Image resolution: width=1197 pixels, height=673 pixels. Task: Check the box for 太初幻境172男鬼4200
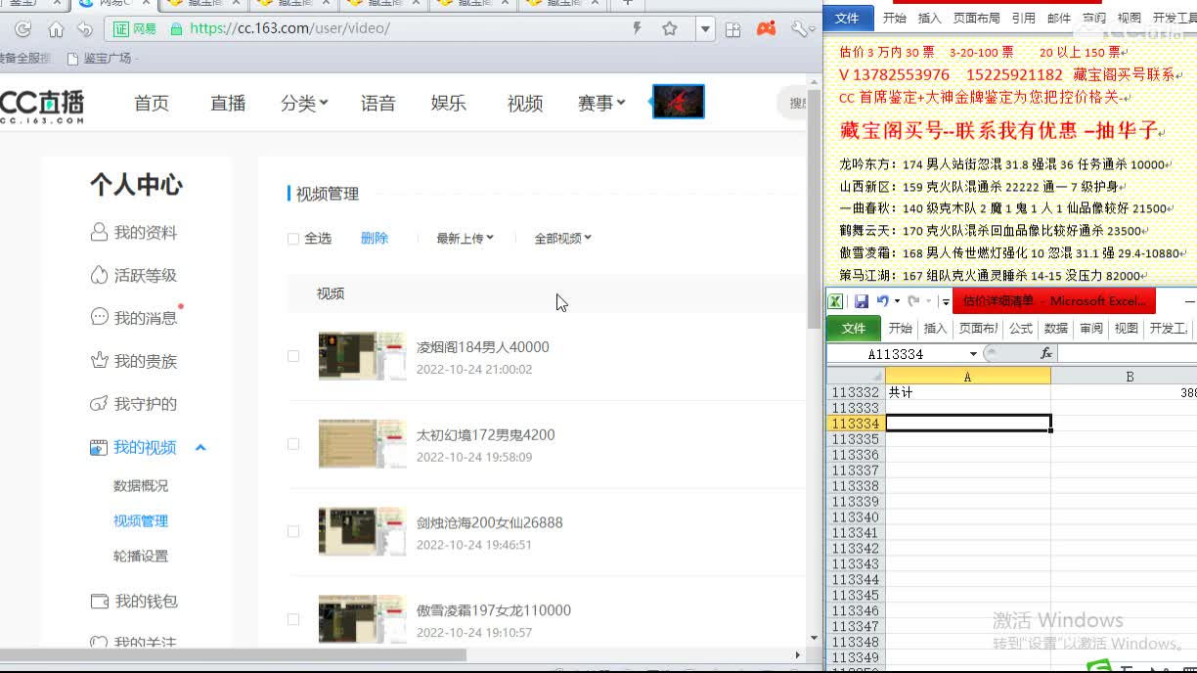(293, 444)
